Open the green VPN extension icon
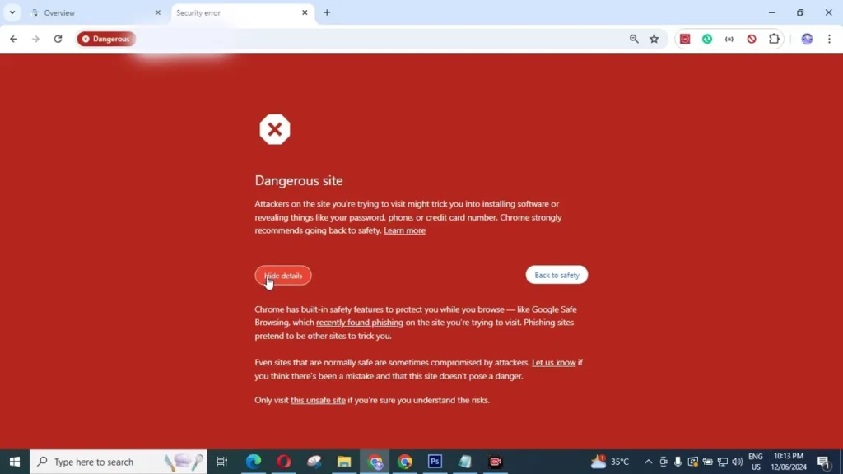This screenshot has height=474, width=843. point(707,39)
